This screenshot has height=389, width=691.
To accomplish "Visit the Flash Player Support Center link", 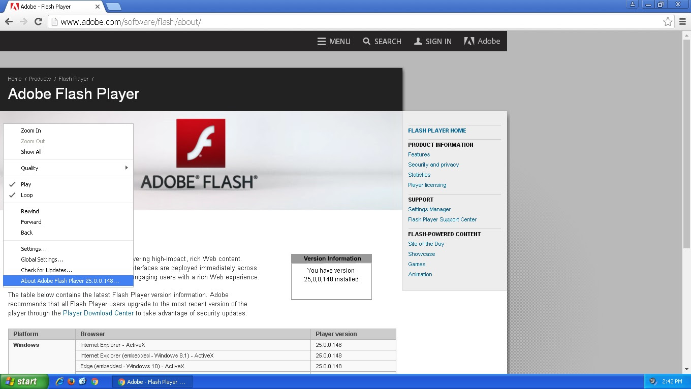I will click(442, 219).
